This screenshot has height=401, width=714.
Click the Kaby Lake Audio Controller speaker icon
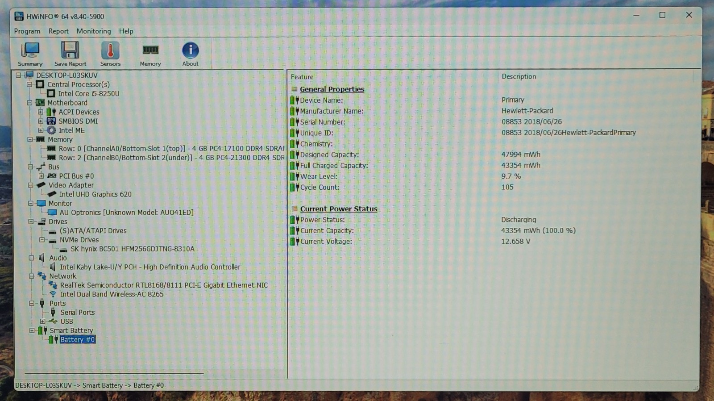53,267
